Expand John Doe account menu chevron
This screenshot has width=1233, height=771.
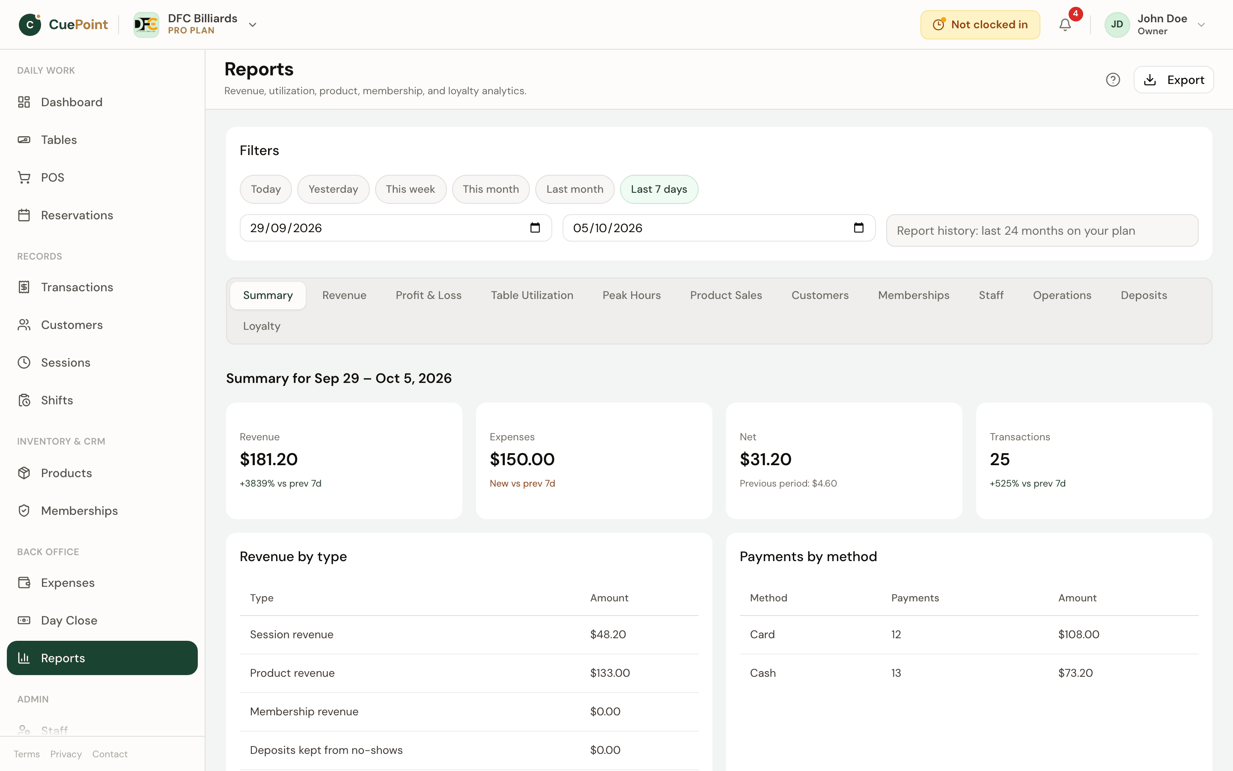point(1201,24)
